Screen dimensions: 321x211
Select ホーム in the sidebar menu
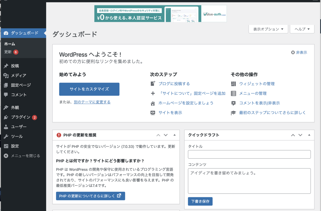(9, 44)
